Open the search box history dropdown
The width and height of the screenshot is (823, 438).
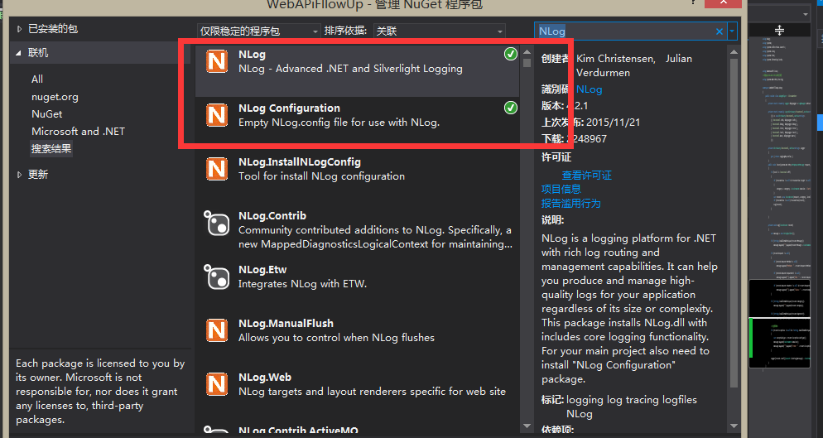(732, 31)
